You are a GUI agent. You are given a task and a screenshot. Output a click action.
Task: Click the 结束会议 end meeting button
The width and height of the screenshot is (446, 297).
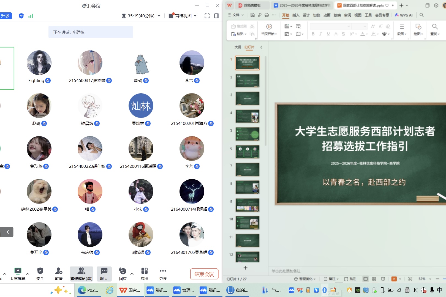coord(204,274)
